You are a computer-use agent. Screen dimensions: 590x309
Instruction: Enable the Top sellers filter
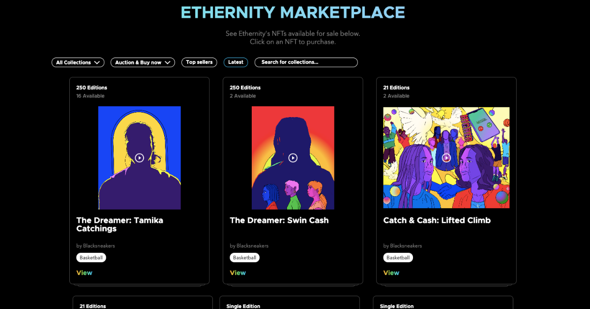click(x=199, y=62)
